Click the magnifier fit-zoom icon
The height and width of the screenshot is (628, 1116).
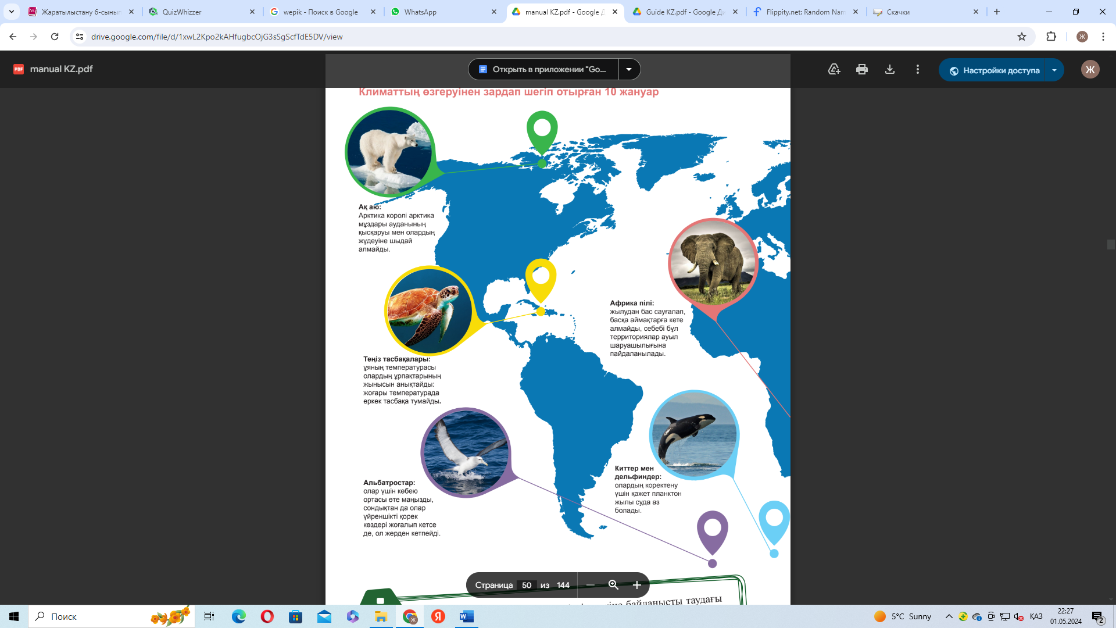[613, 585]
